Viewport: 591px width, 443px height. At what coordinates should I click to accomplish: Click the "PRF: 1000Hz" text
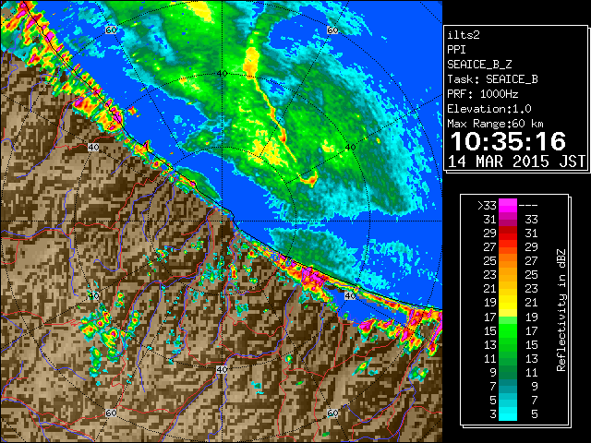tap(483, 94)
